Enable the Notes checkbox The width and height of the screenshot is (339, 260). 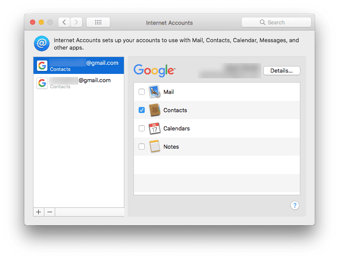pos(142,147)
